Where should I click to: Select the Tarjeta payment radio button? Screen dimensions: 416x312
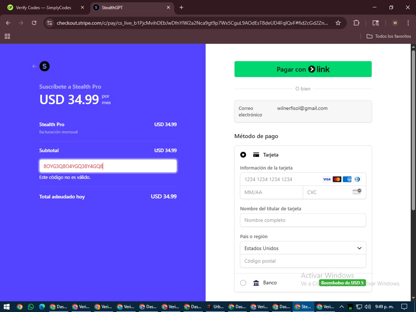point(243,155)
